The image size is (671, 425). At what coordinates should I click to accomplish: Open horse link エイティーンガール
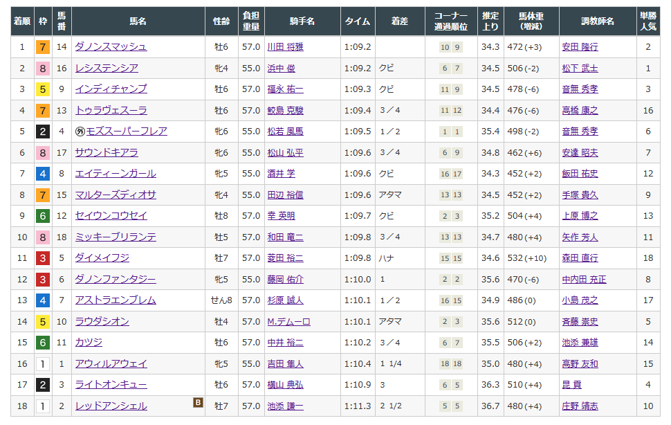[x=116, y=174]
